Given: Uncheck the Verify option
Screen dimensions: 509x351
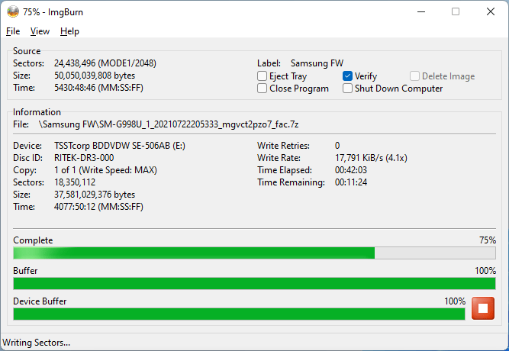Looking at the screenshot, I should tap(348, 76).
